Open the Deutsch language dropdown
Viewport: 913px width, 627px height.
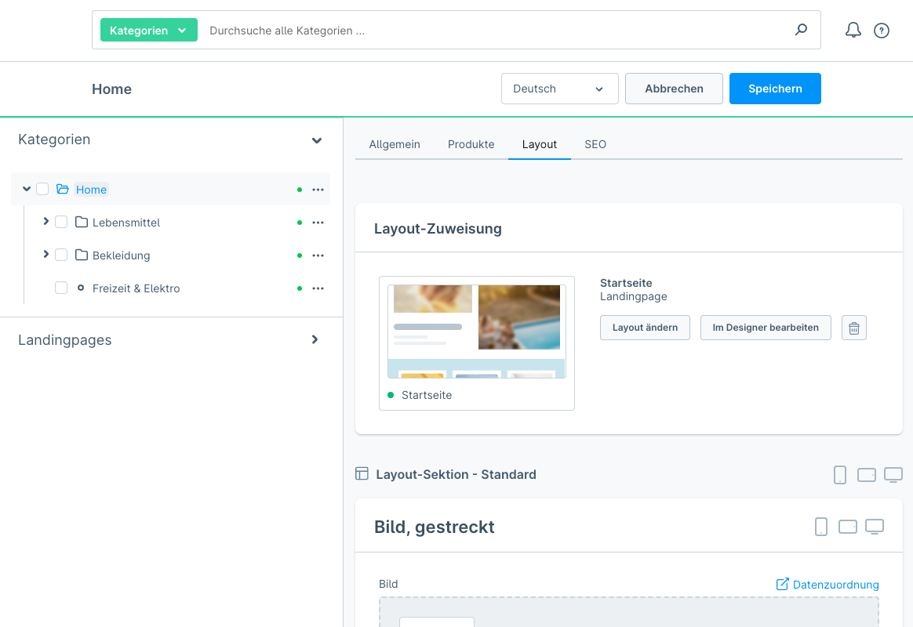click(559, 89)
